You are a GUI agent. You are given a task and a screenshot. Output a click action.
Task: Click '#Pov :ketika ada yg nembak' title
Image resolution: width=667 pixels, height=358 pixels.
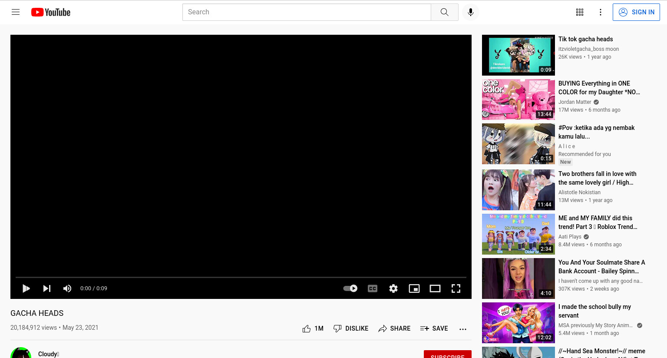[596, 132]
